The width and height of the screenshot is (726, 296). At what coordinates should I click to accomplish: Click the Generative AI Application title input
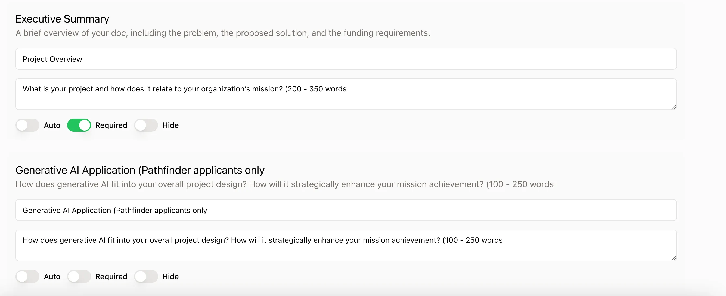tap(346, 210)
